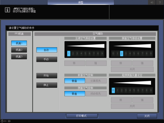Open 打印模式
164x123 pixels.
coord(82,116)
